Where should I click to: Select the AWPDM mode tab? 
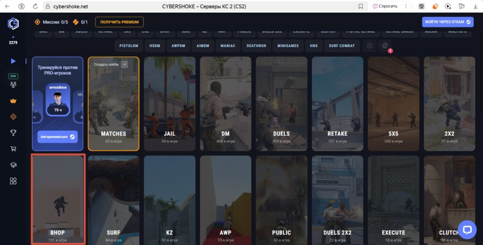coord(178,46)
